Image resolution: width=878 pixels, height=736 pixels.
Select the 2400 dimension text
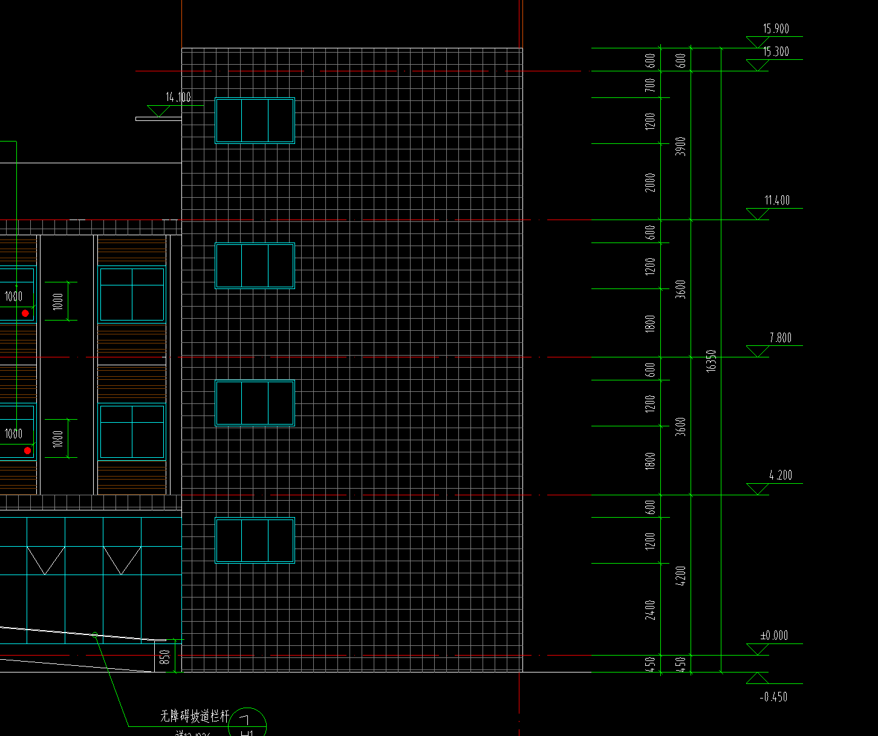650,610
